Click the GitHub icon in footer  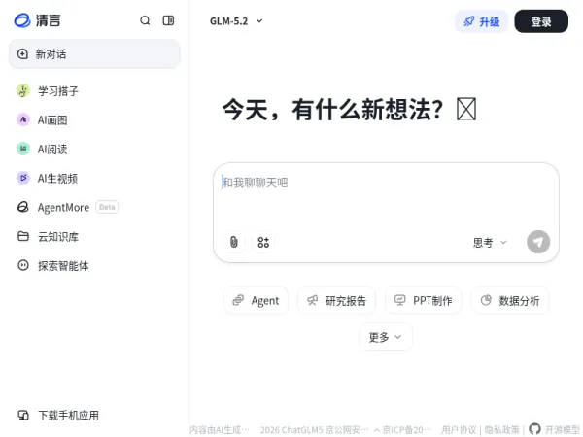(x=534, y=429)
